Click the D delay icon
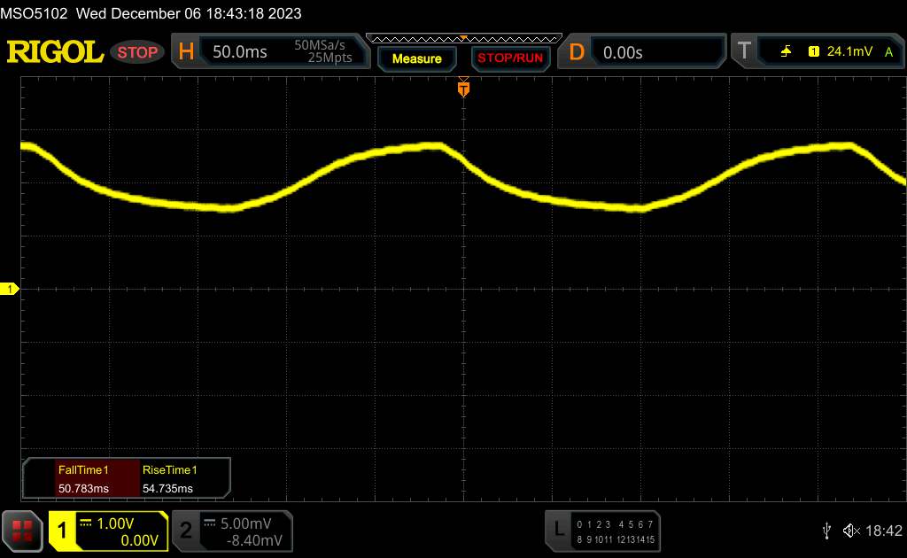Viewport: 907px width, 558px height. [576, 52]
